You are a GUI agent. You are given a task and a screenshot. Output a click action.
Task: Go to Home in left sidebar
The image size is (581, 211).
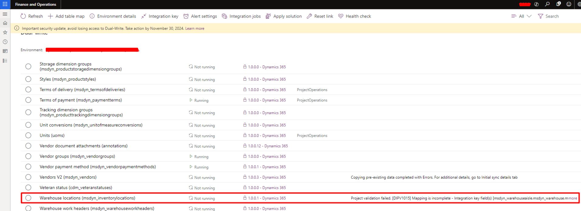pyautogui.click(x=5, y=23)
